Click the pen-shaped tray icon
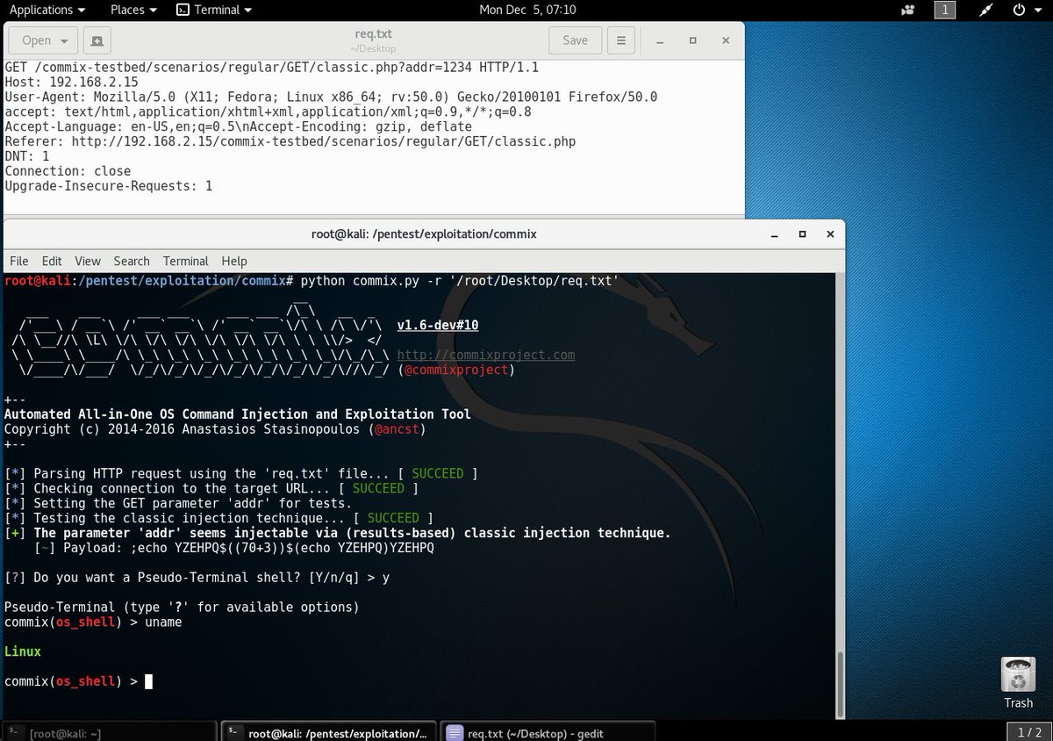Image resolution: width=1053 pixels, height=741 pixels. [x=986, y=11]
